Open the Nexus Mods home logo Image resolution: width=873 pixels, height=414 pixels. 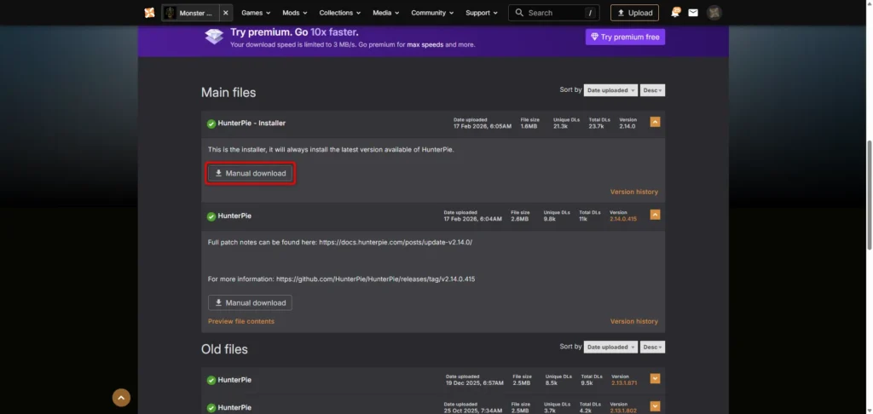click(149, 13)
